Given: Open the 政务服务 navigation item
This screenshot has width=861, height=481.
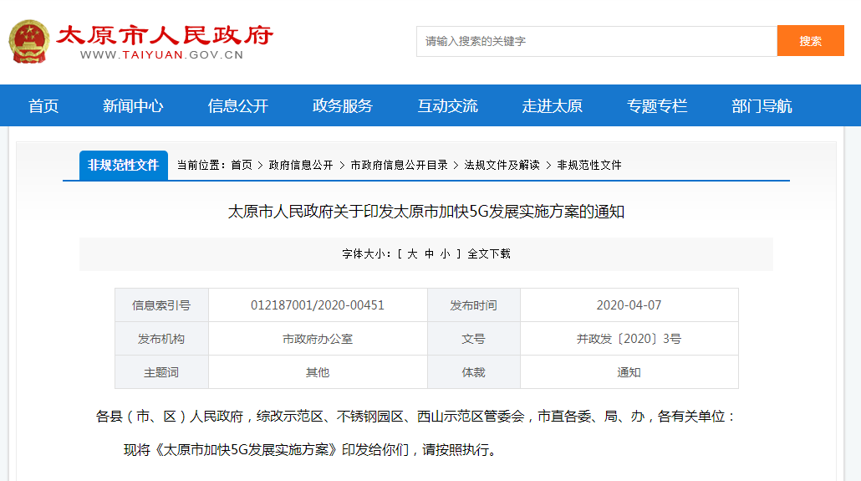Looking at the screenshot, I should pyautogui.click(x=343, y=105).
